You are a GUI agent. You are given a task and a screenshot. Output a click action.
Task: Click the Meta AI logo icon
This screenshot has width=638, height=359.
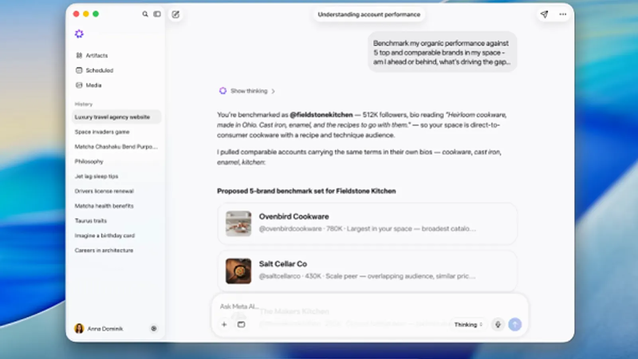[x=79, y=34]
